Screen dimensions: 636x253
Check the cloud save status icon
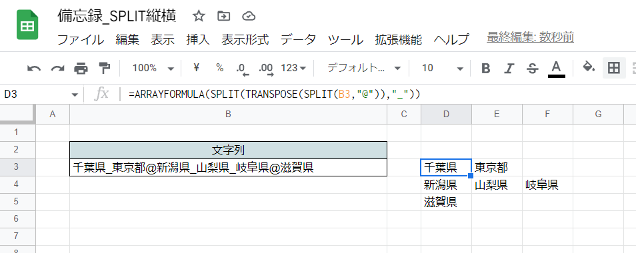pyautogui.click(x=248, y=16)
